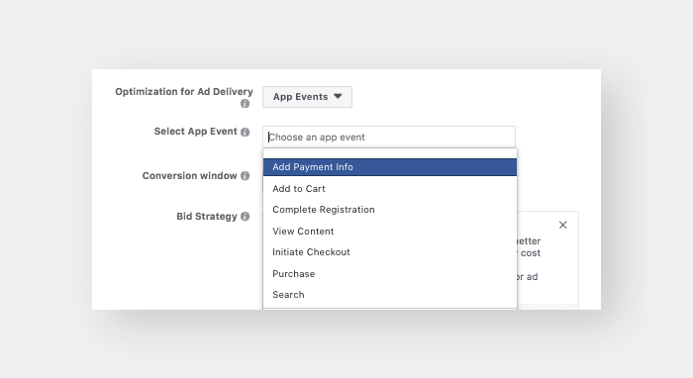Click info icon under Optimization for Ad Delivery
This screenshot has width=693, height=378.
point(245,104)
